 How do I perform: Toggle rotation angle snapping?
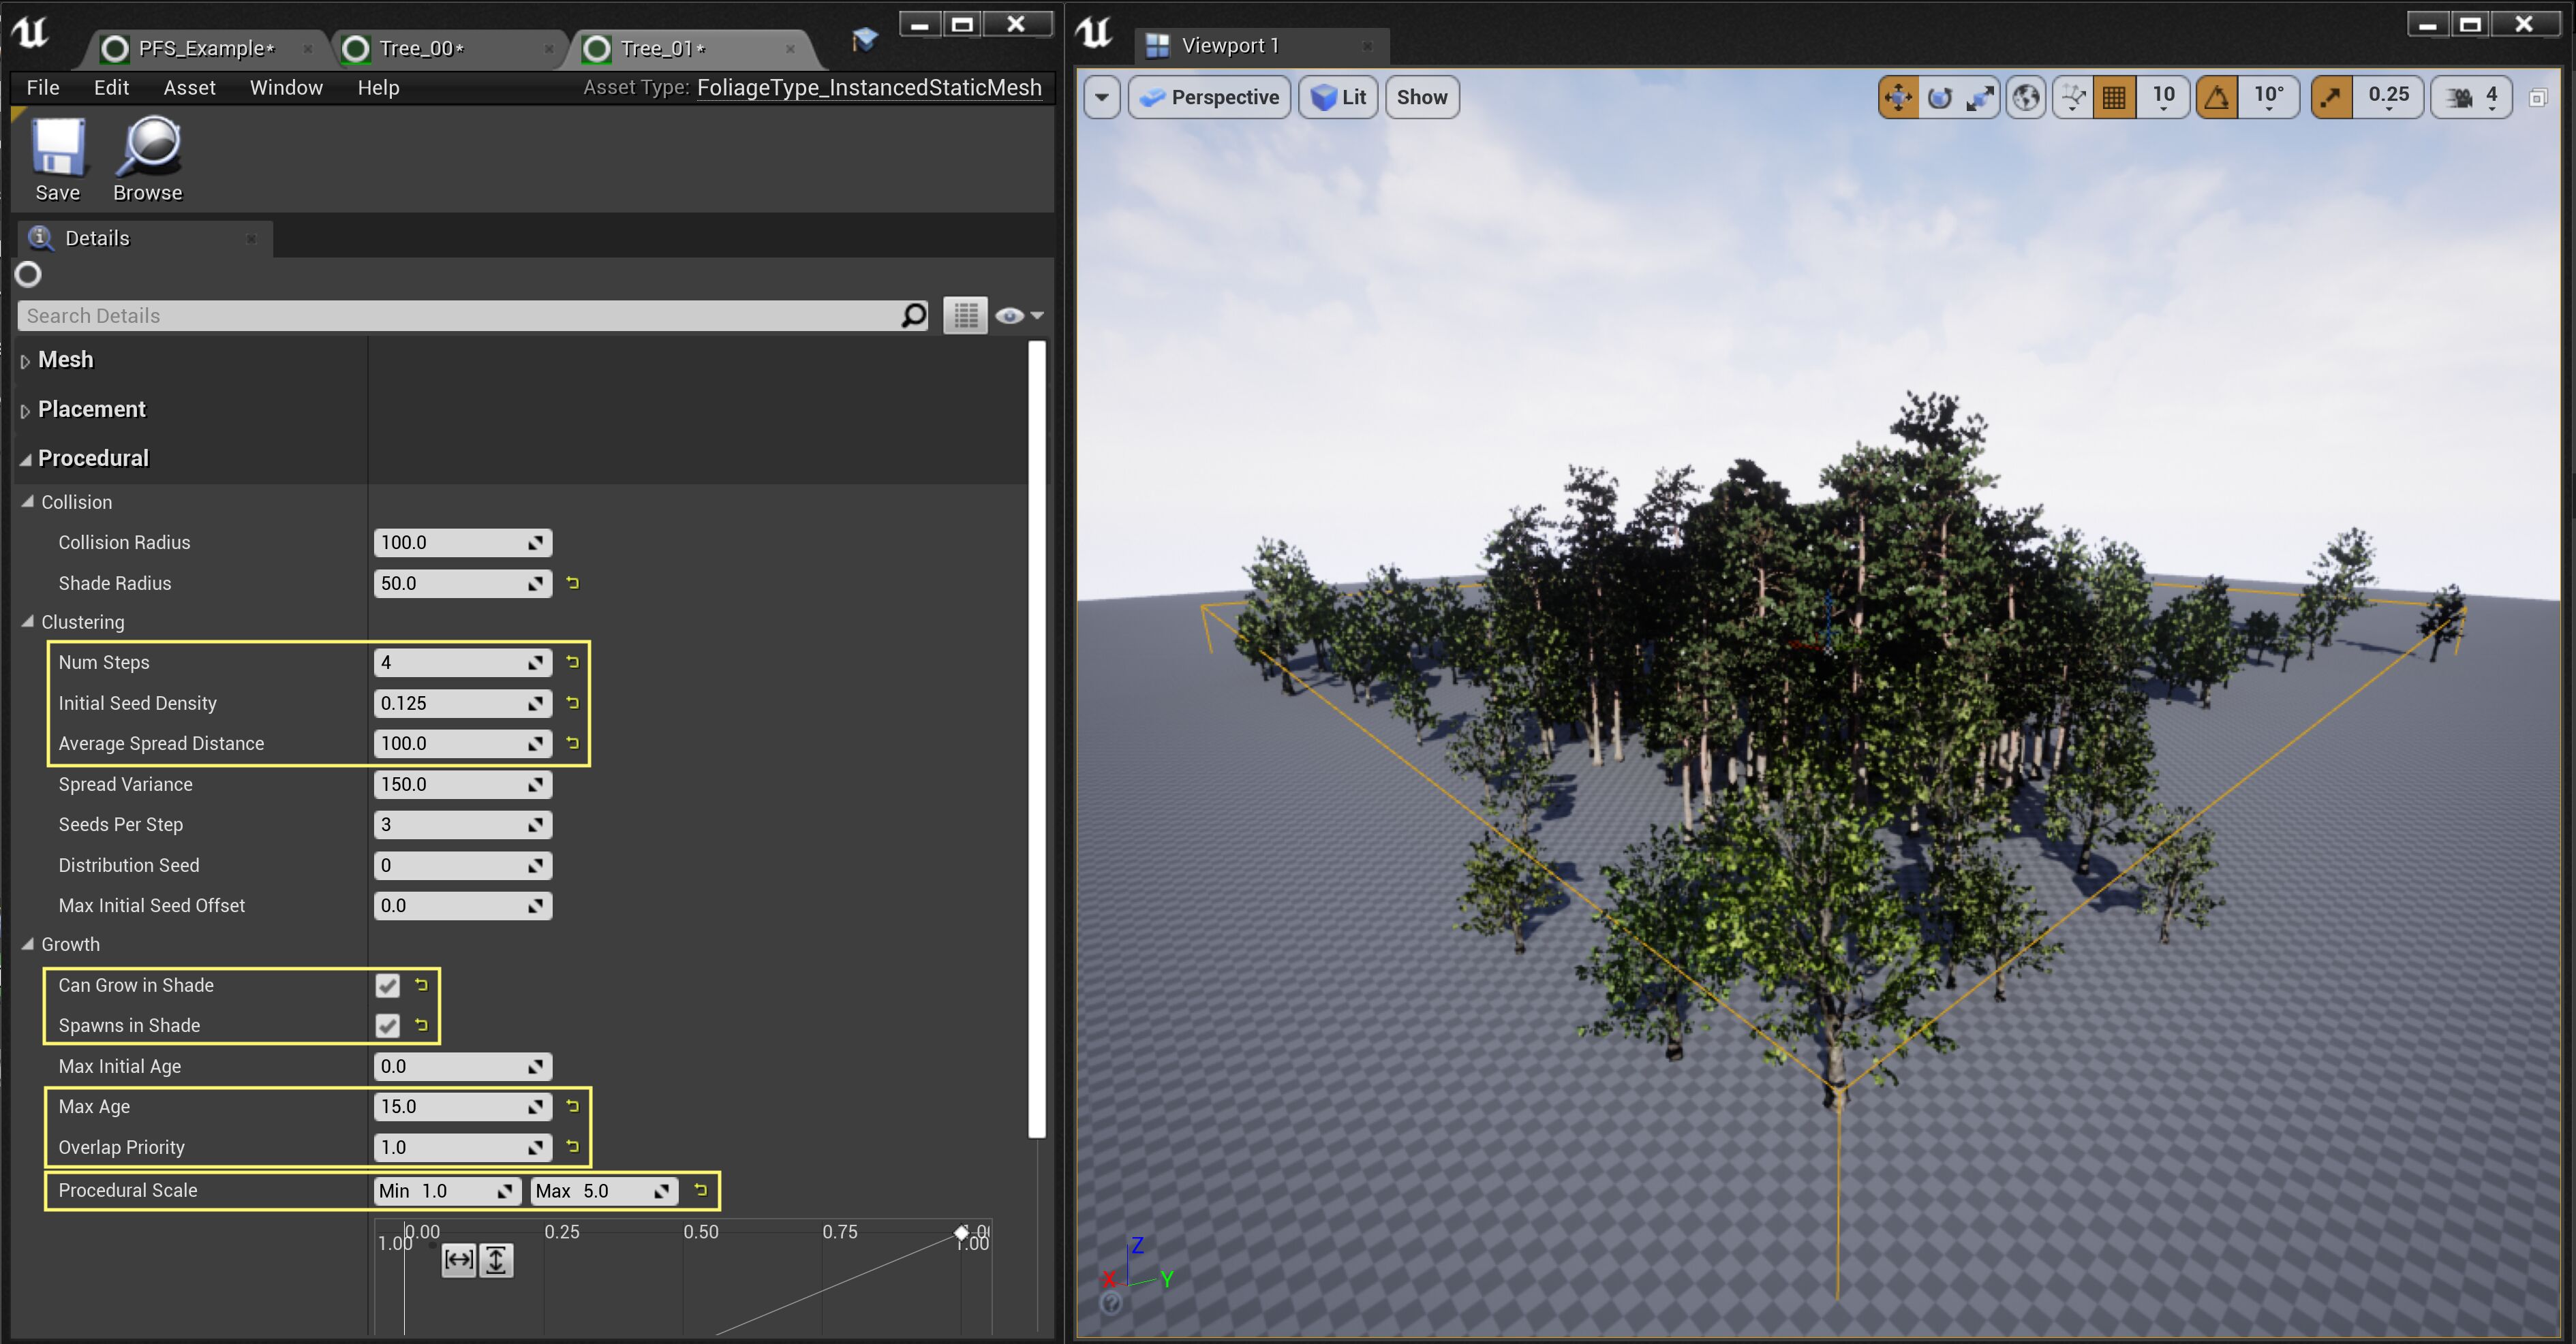(2217, 97)
